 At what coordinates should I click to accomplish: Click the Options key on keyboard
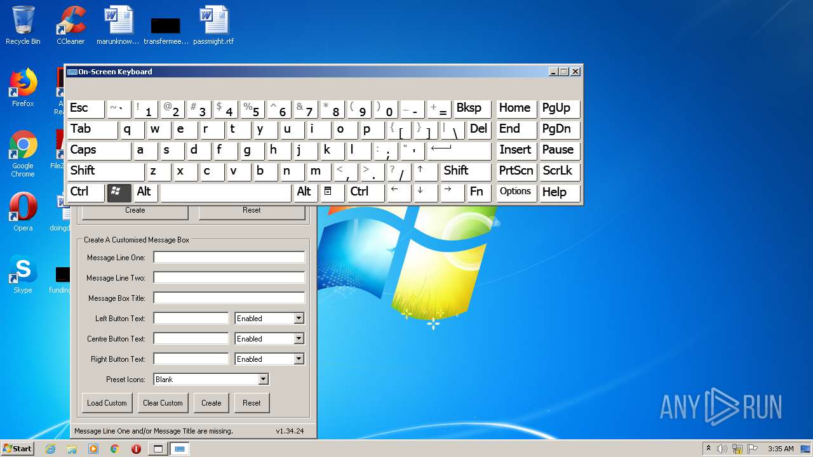(x=516, y=192)
